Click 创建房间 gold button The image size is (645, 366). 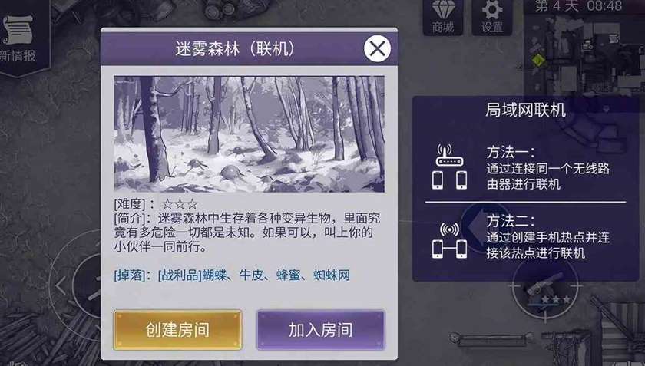tap(177, 330)
